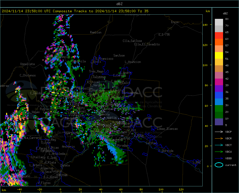Screen dimensions: 239x193
Task: Click the 'Gltallary' map label
Action: [x=38, y=157]
